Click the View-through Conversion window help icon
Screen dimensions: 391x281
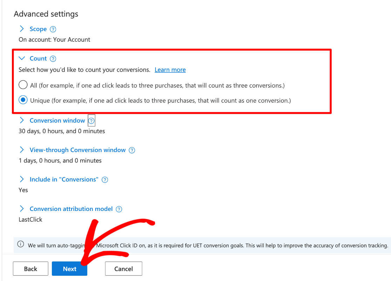pos(132,150)
